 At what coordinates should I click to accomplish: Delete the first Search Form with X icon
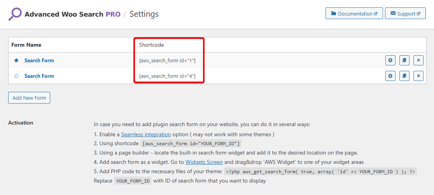(418, 60)
